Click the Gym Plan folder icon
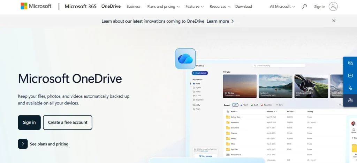Screen dimensions: 357x163 click(228, 149)
